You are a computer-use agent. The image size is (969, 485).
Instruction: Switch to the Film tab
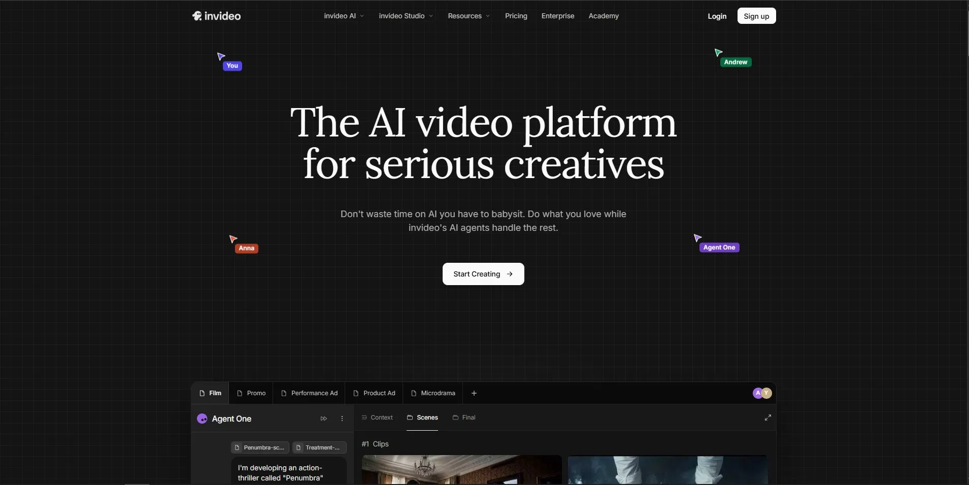tap(210, 393)
